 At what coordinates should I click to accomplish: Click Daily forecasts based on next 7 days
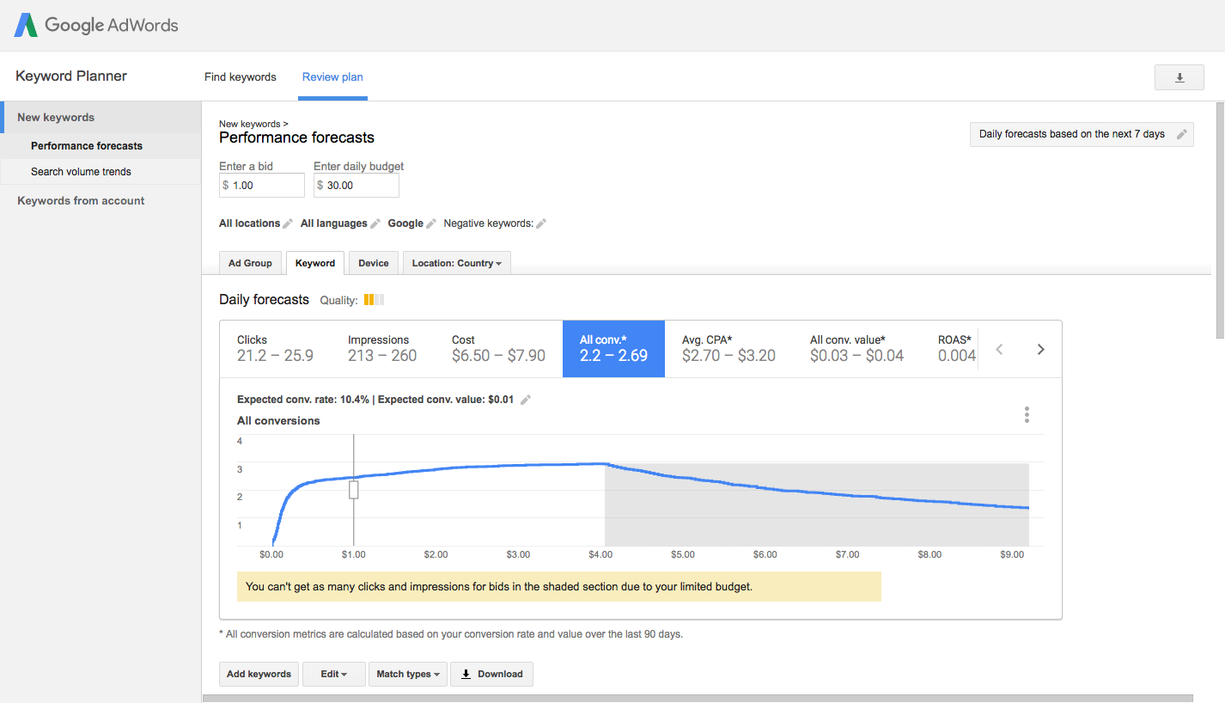1081,134
